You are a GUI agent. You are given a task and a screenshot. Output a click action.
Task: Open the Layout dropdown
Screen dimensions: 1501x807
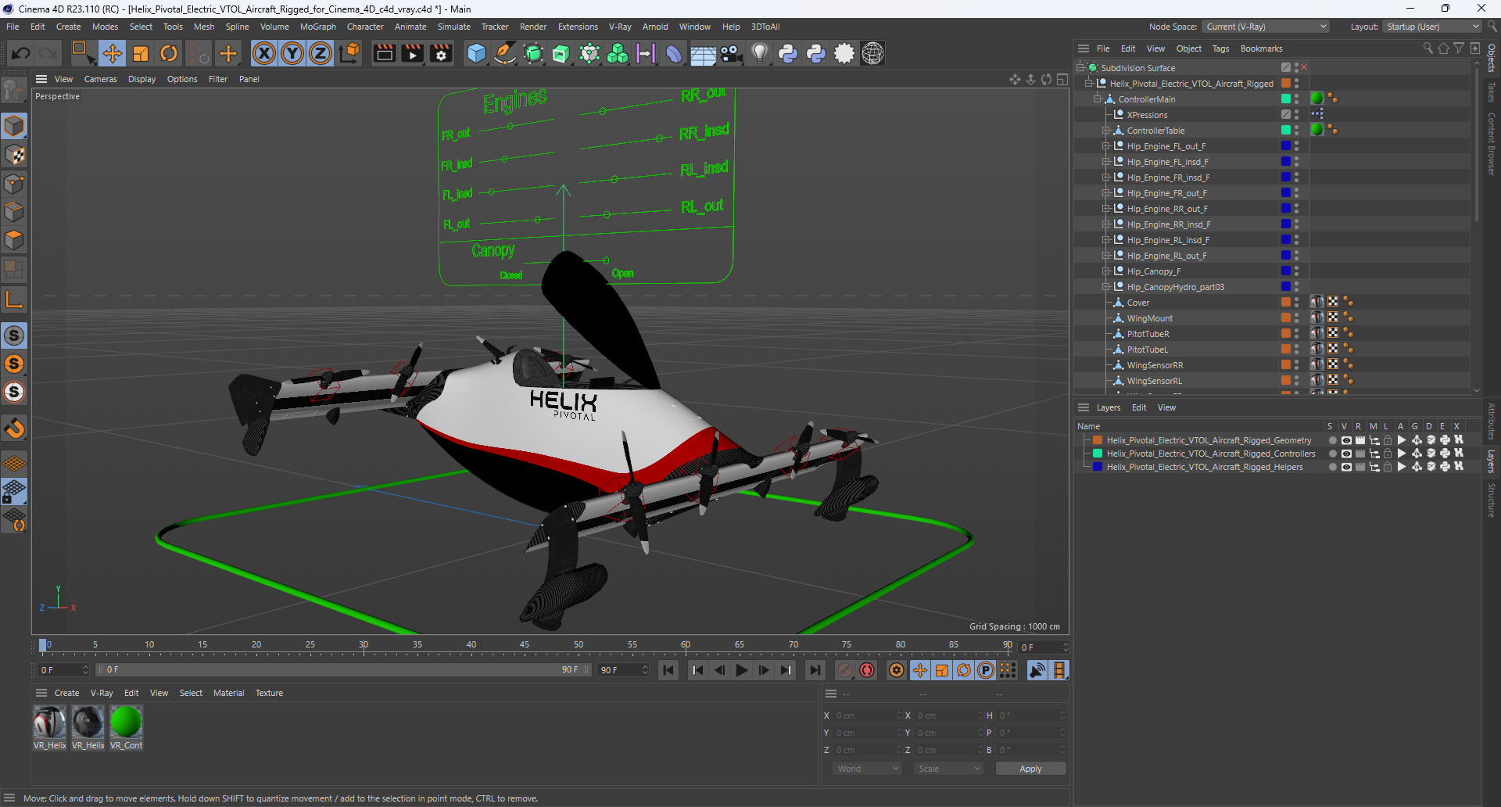pos(1432,27)
